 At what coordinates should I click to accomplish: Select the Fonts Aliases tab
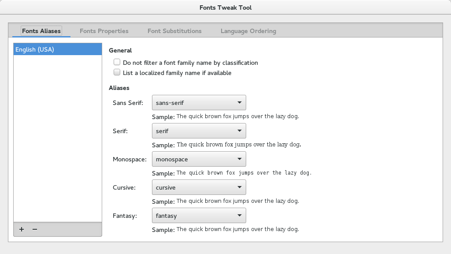(41, 31)
